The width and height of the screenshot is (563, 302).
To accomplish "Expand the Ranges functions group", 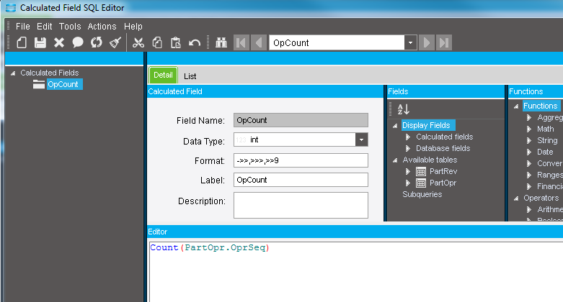I will pyautogui.click(x=529, y=175).
